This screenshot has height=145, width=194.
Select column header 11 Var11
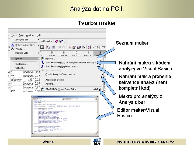coord(88,54)
